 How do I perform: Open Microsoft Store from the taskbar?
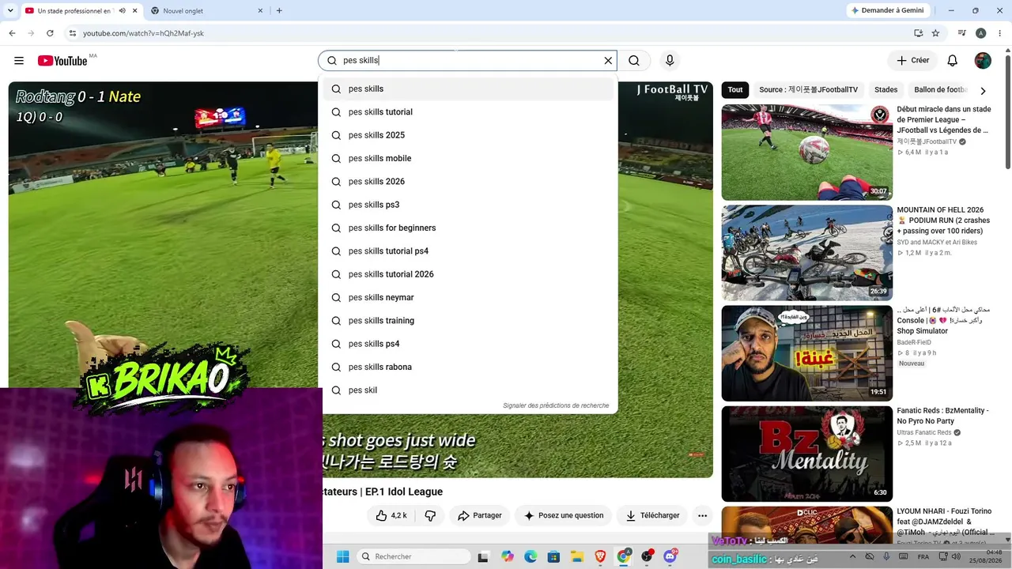554,556
